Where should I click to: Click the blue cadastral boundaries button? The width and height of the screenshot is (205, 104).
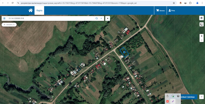tap(189, 97)
